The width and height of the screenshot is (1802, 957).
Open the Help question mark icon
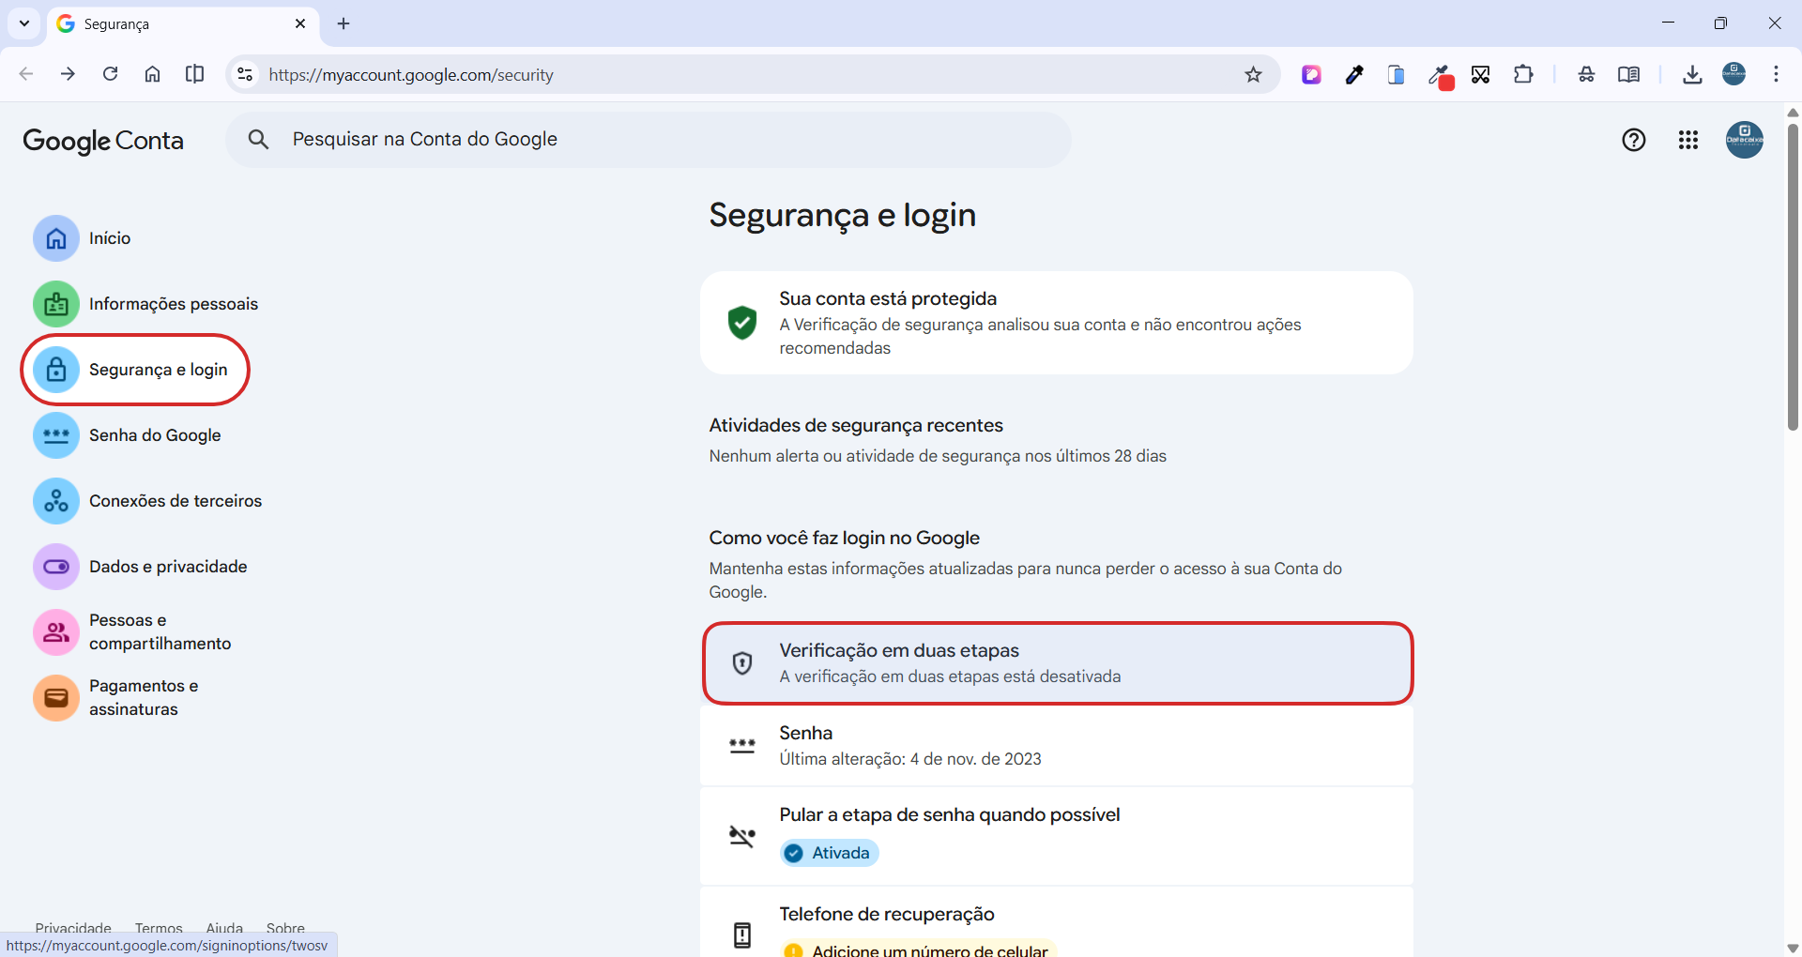1634,140
